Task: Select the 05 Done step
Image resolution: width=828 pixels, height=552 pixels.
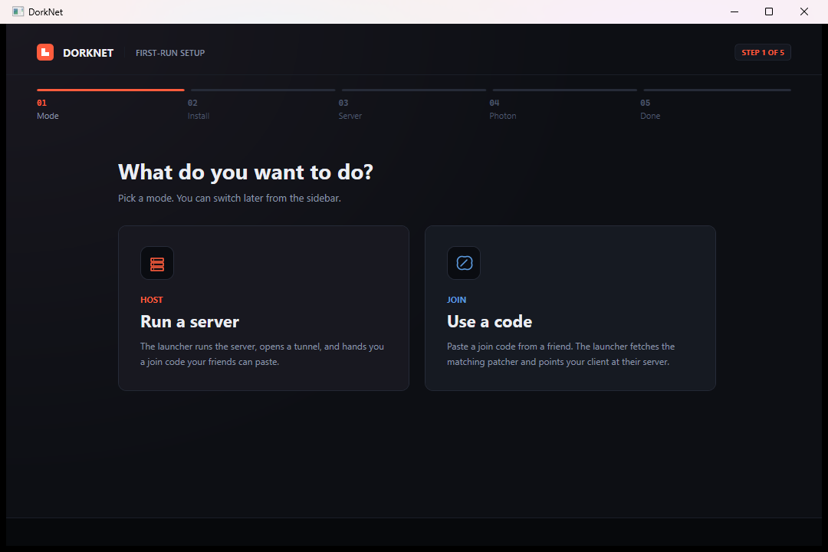Action: [x=715, y=105]
